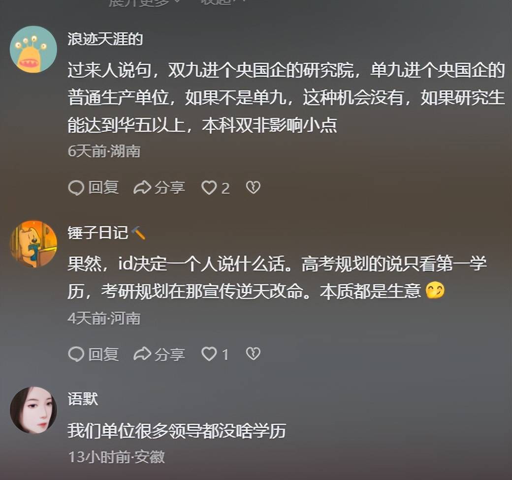Open 锤子日记 user avatar
This screenshot has width=512, height=480.
click(x=33, y=244)
